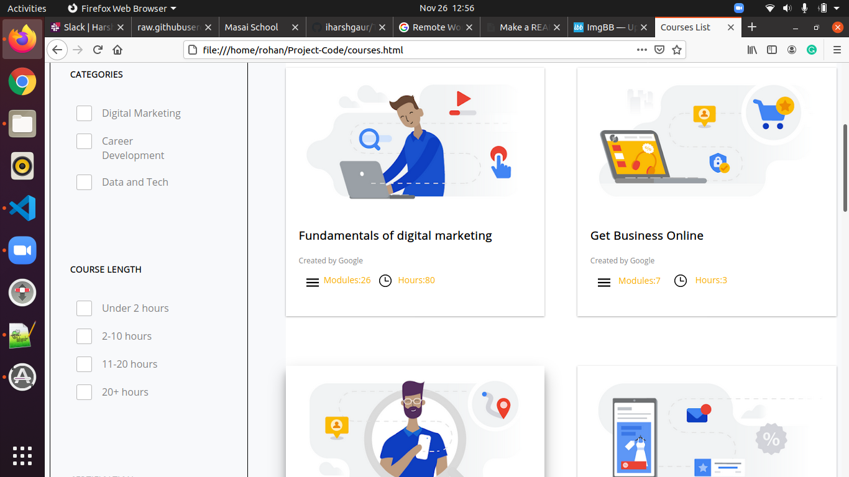
Task: Open page actions three-dot menu in address bar
Action: (642, 50)
